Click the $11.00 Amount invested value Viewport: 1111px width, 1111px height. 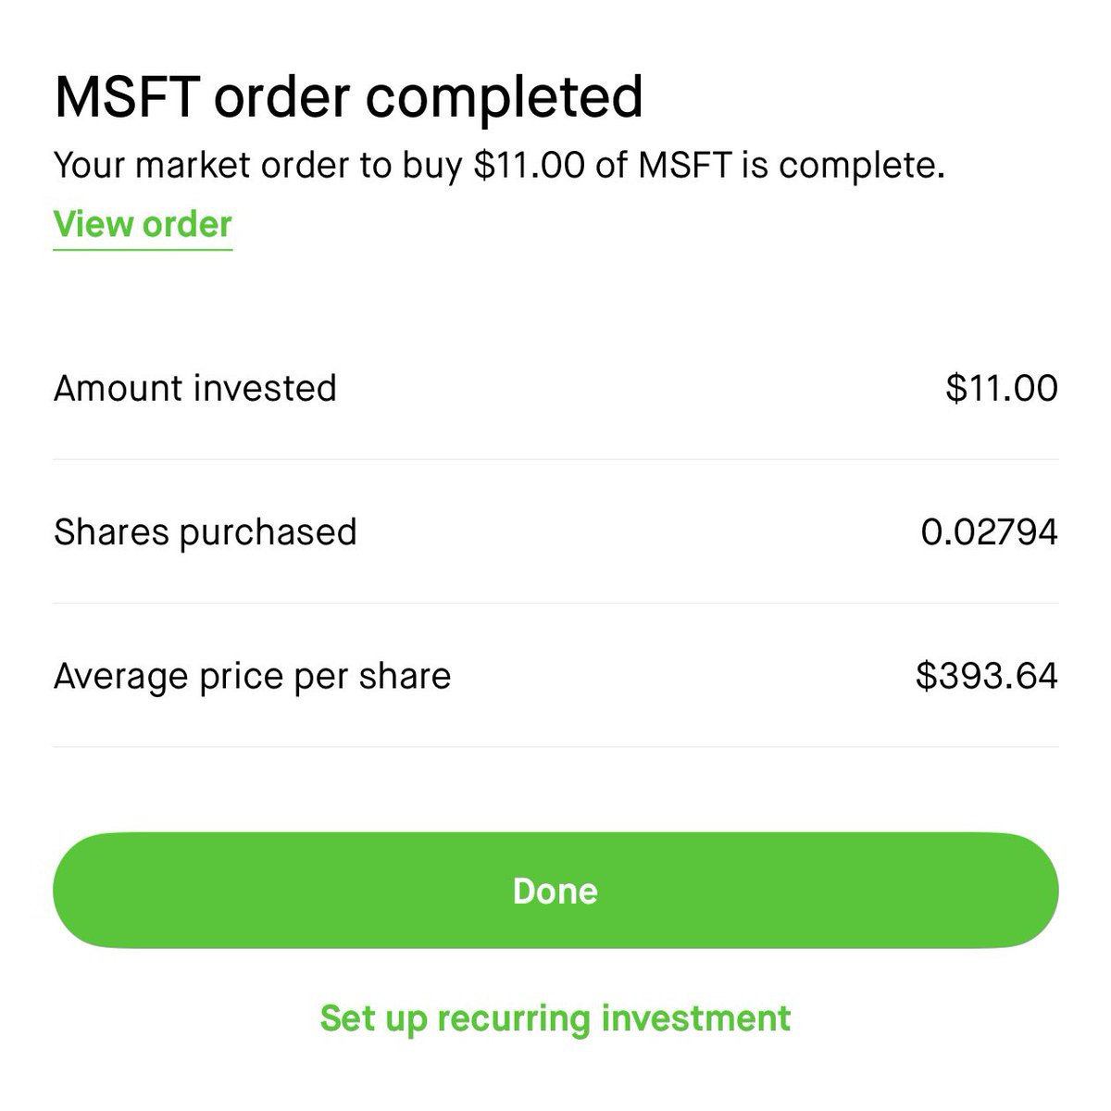pyautogui.click(x=1001, y=389)
